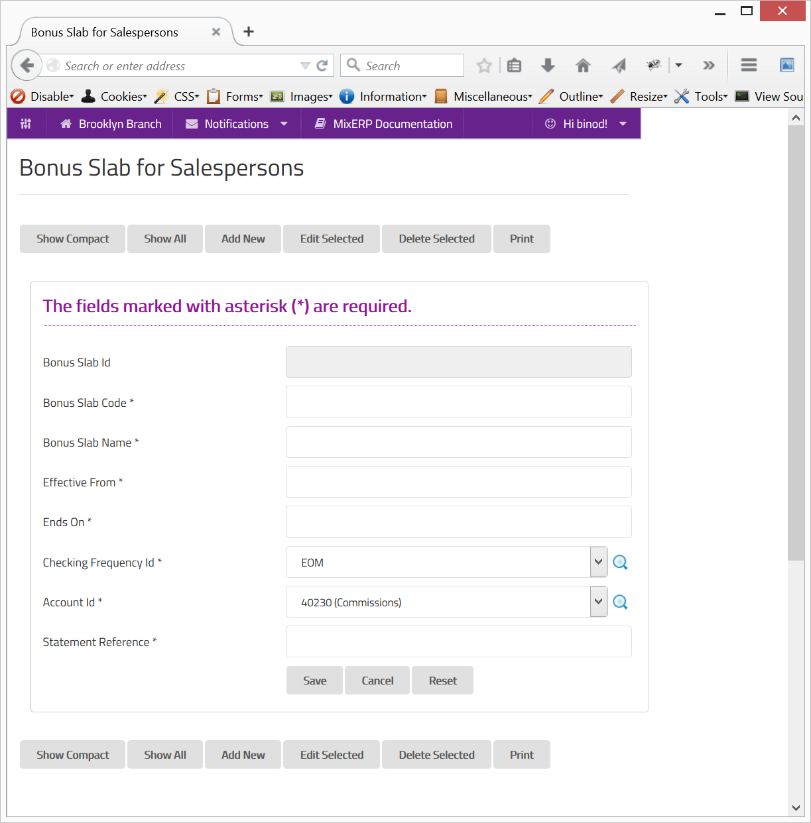Click the top Delete Selected button
This screenshot has height=823, width=811.
click(436, 239)
